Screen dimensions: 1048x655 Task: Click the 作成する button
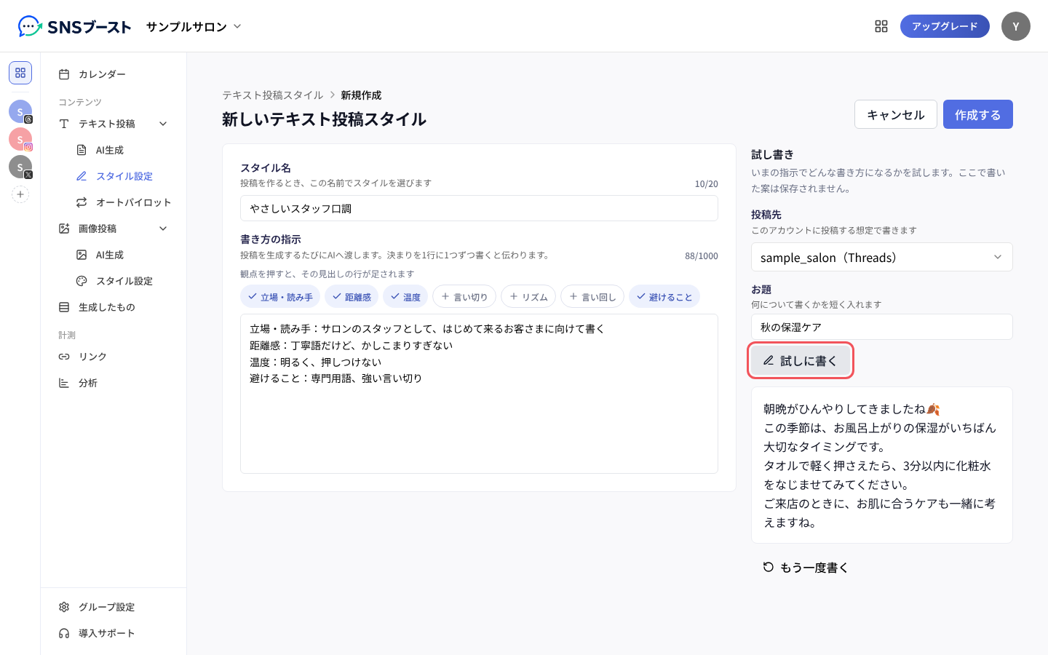click(977, 114)
